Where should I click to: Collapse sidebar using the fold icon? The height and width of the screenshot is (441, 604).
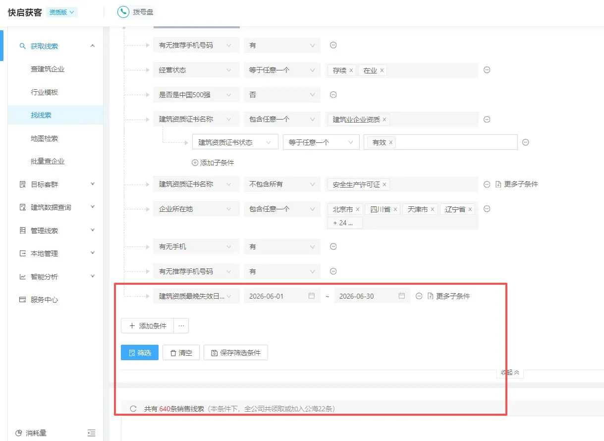pos(91,433)
